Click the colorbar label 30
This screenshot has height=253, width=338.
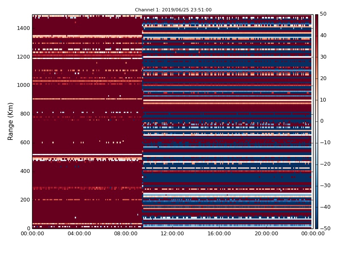coord(323,57)
